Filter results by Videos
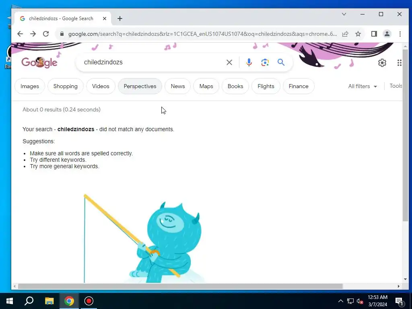This screenshot has height=309, width=412. tap(101, 86)
